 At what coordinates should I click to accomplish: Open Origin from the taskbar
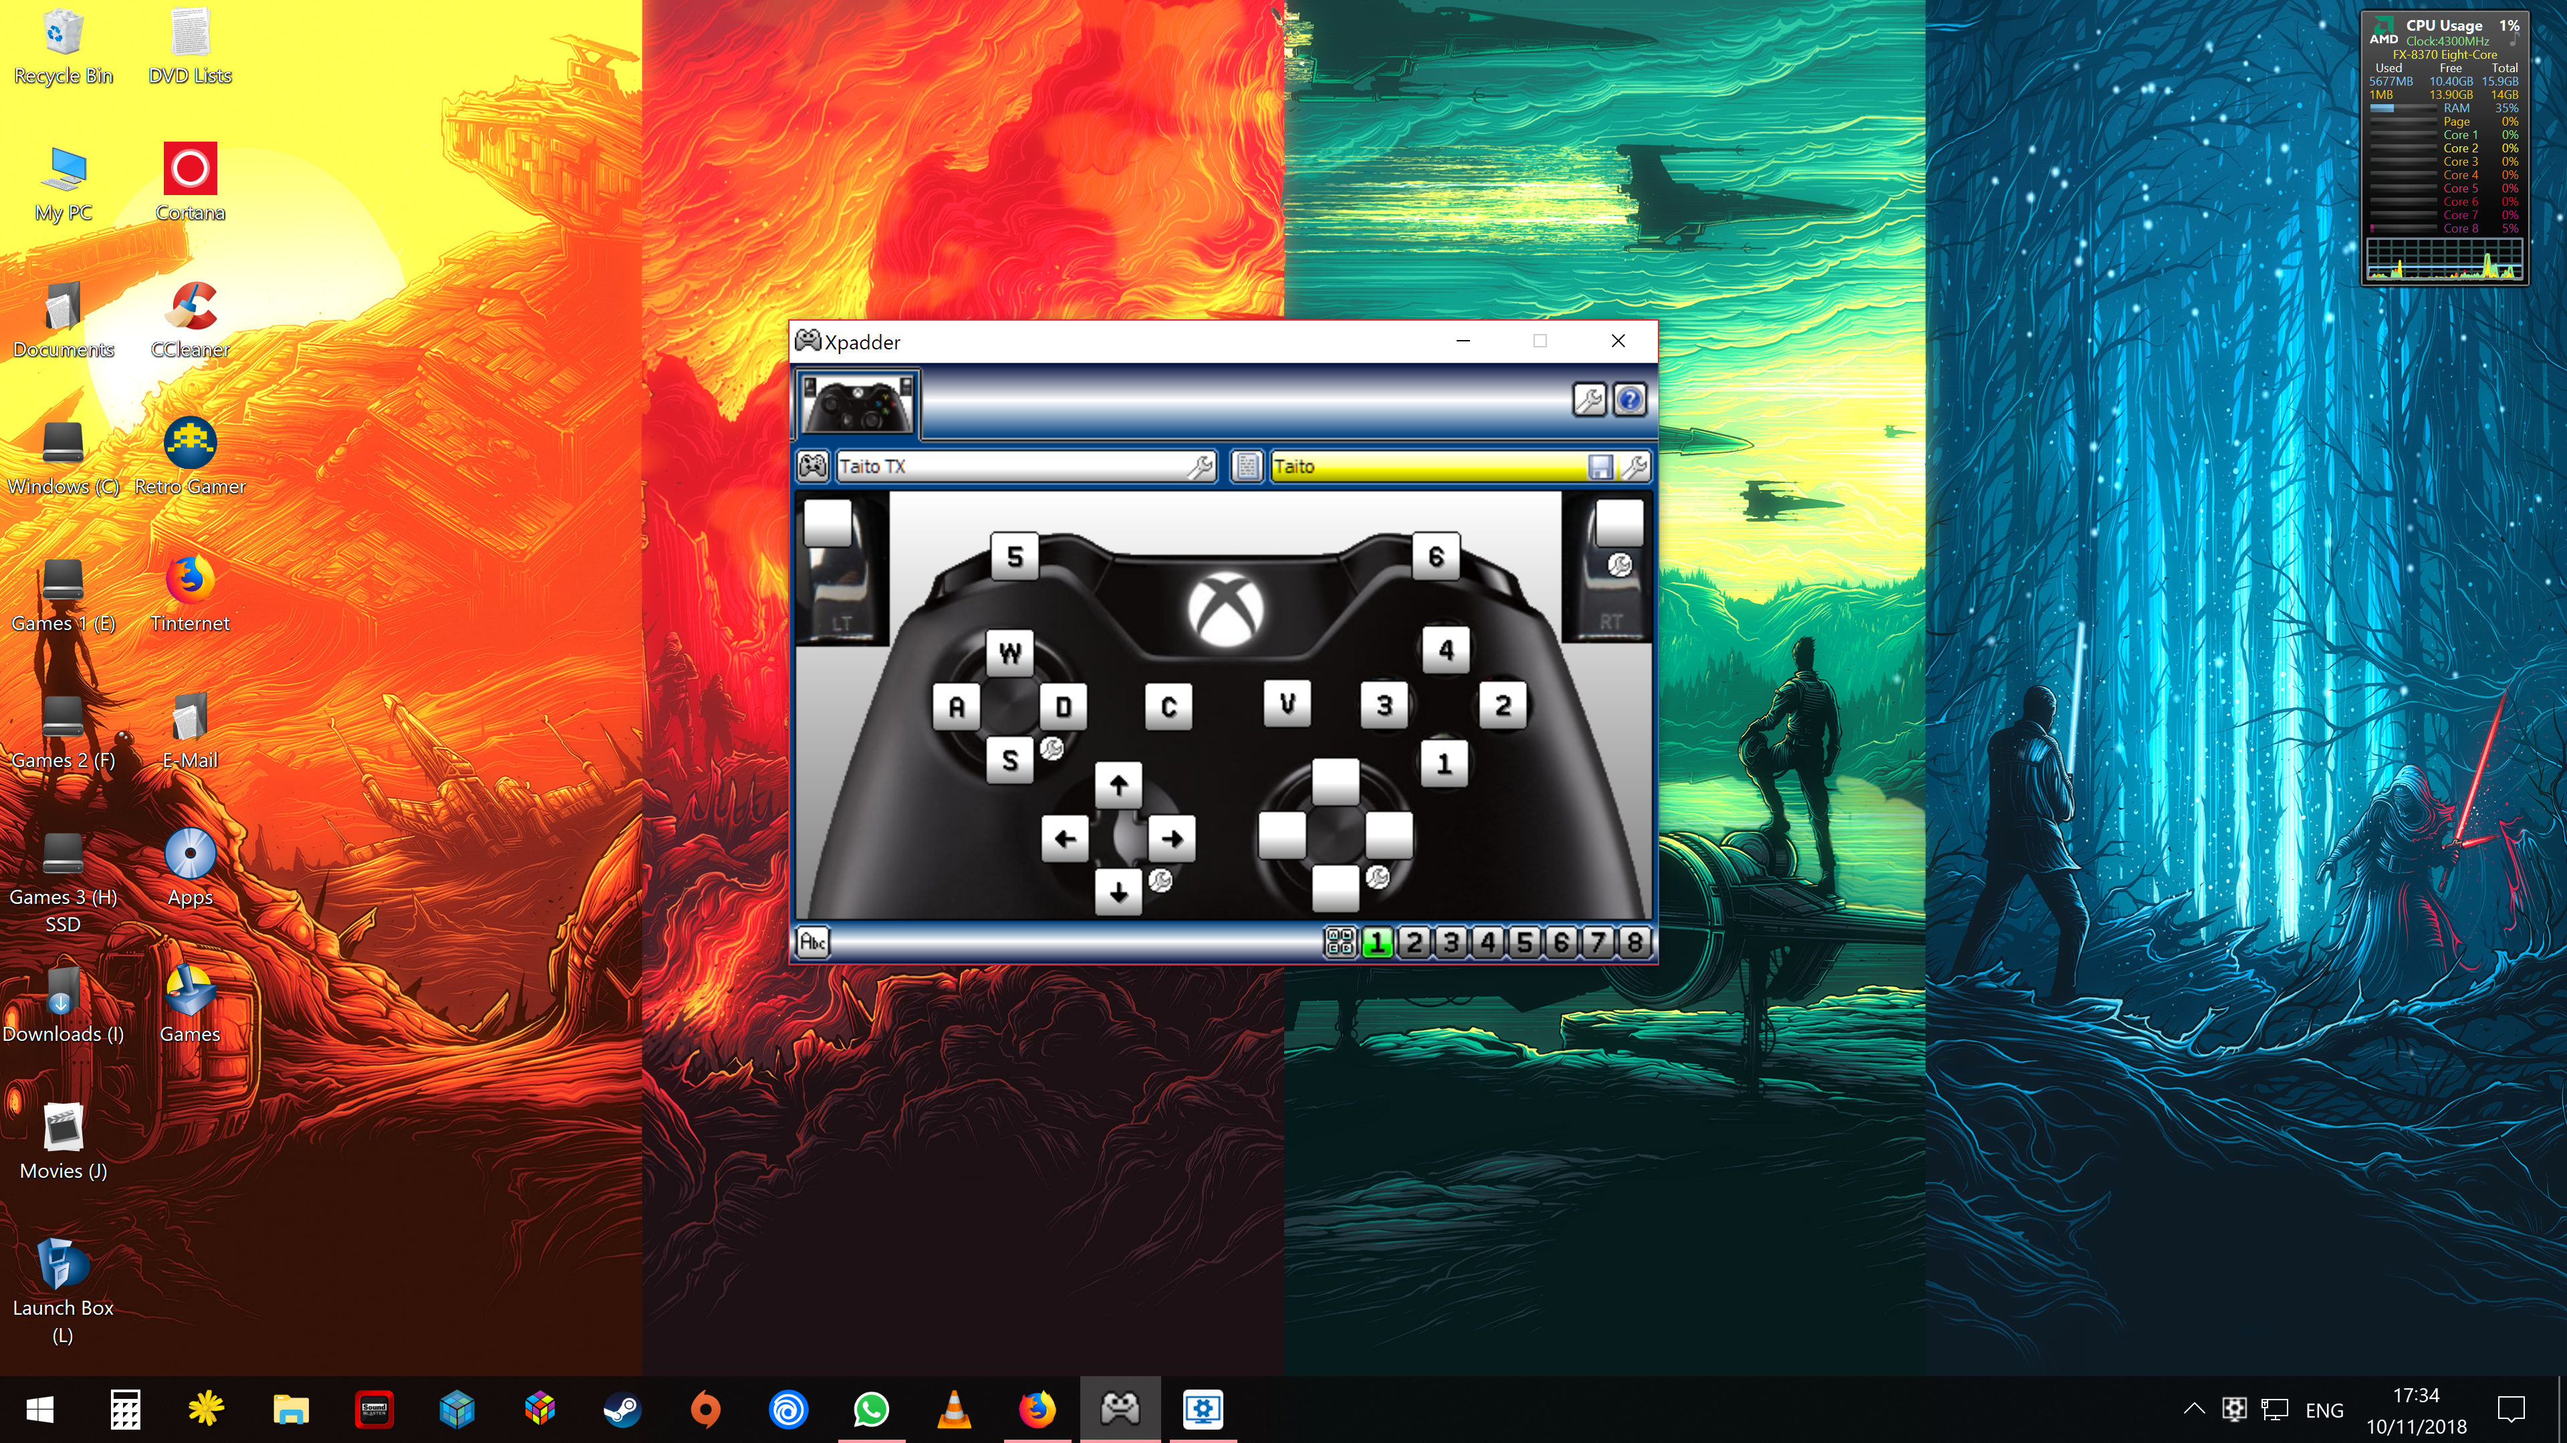pyautogui.click(x=705, y=1409)
